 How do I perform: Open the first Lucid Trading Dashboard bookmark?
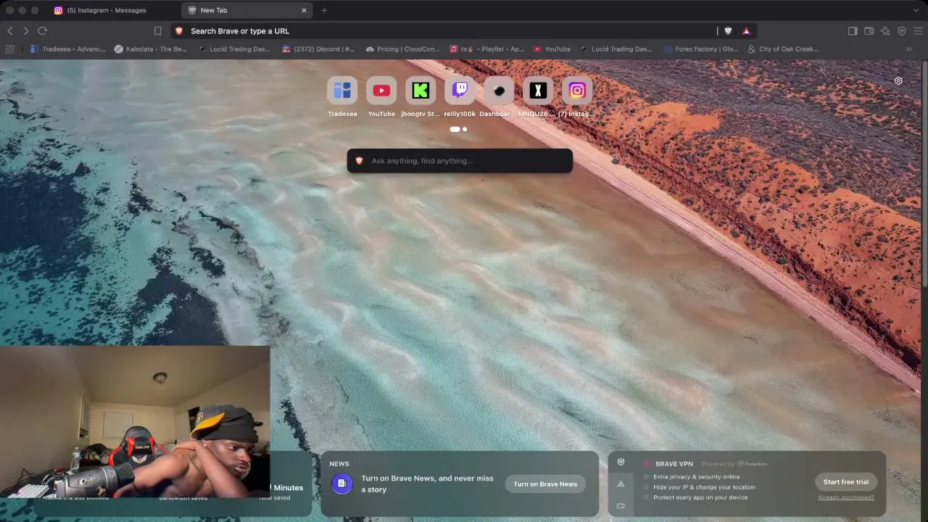point(234,49)
